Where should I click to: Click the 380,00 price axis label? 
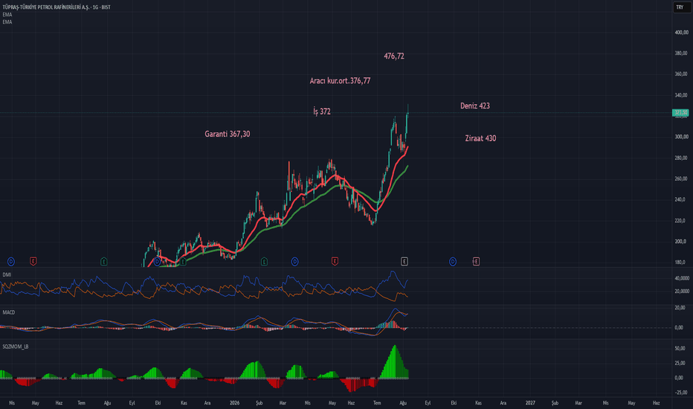pos(682,53)
